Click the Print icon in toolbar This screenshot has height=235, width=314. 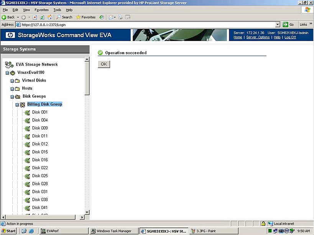(x=120, y=17)
